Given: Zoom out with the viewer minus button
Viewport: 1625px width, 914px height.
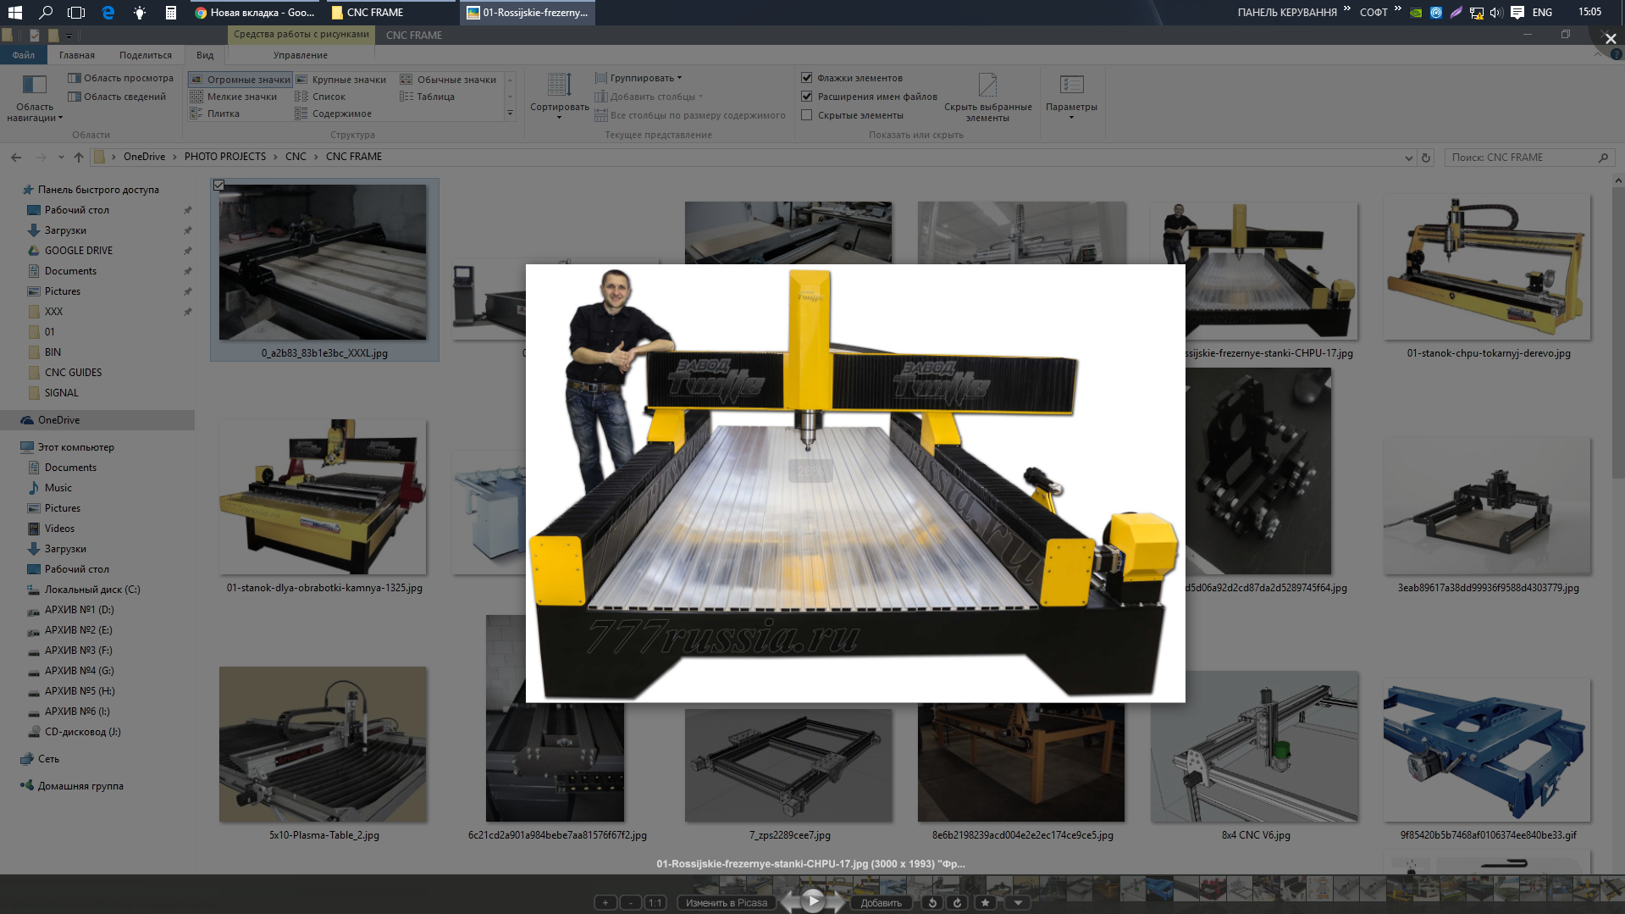Looking at the screenshot, I should [631, 903].
